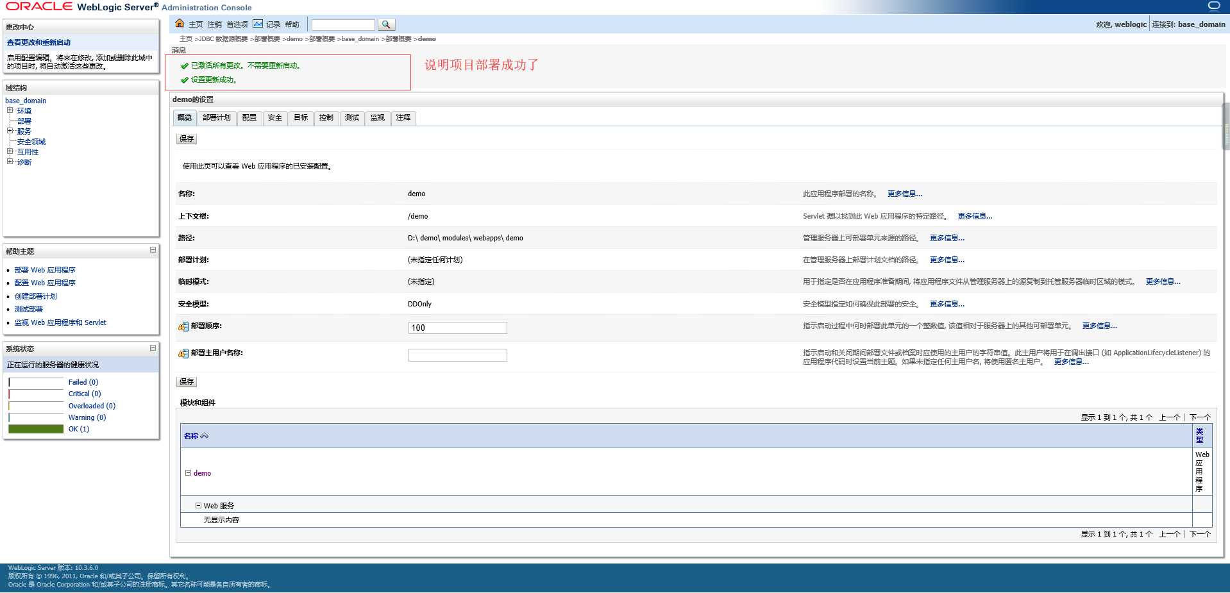This screenshot has height=593, width=1230.
Task: Collapse the Web 服务 row
Action: 198,506
